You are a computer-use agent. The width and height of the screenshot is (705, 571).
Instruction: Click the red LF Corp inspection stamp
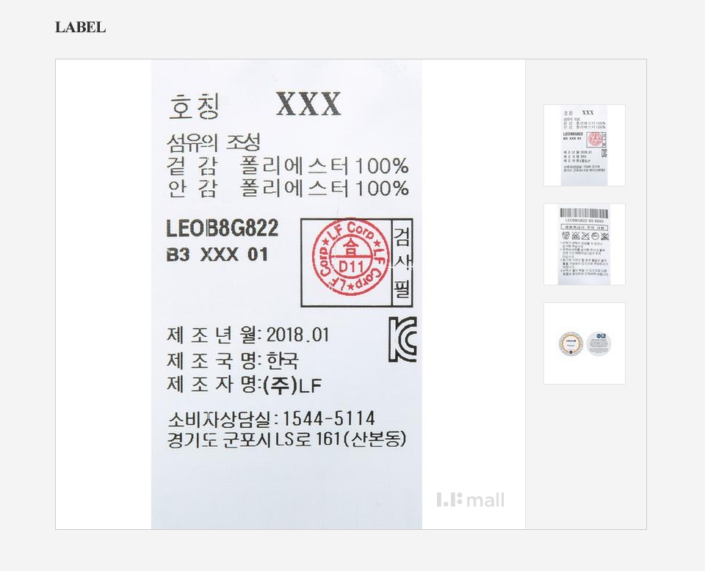pos(351,257)
